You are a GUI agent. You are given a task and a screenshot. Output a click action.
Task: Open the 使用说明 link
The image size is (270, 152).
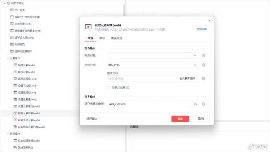(x=202, y=29)
